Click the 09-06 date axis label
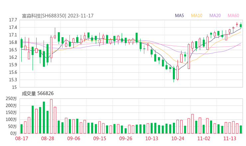Image resolution: width=246 pixels, height=146 pixels. (x=74, y=138)
